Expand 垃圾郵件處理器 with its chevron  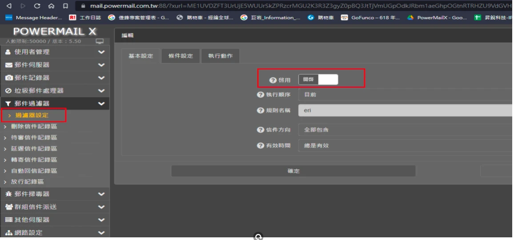tap(101, 91)
